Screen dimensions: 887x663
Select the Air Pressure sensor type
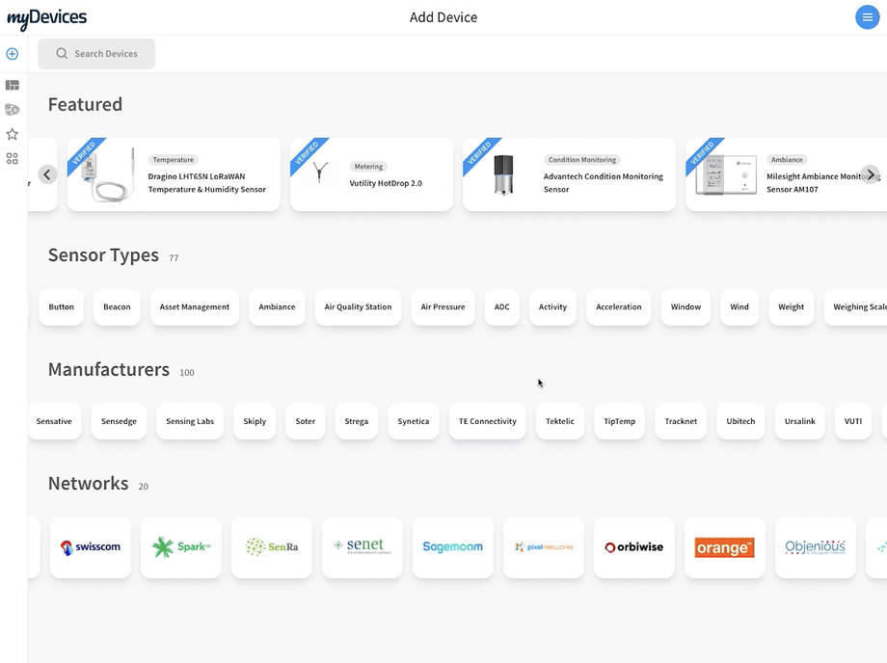pyautogui.click(x=443, y=306)
